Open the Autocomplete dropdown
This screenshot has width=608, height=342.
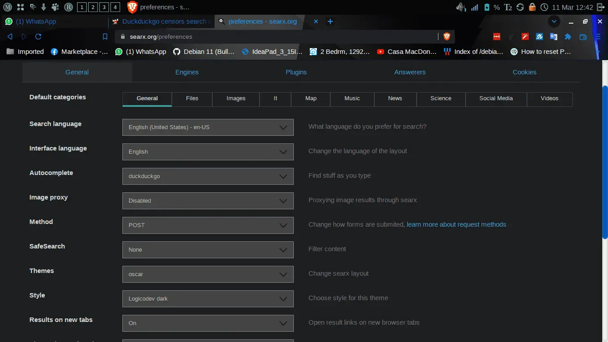[207, 176]
